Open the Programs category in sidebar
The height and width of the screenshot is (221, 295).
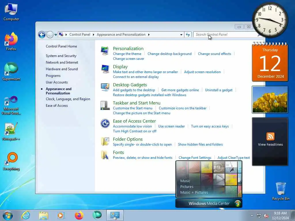pos(53,76)
